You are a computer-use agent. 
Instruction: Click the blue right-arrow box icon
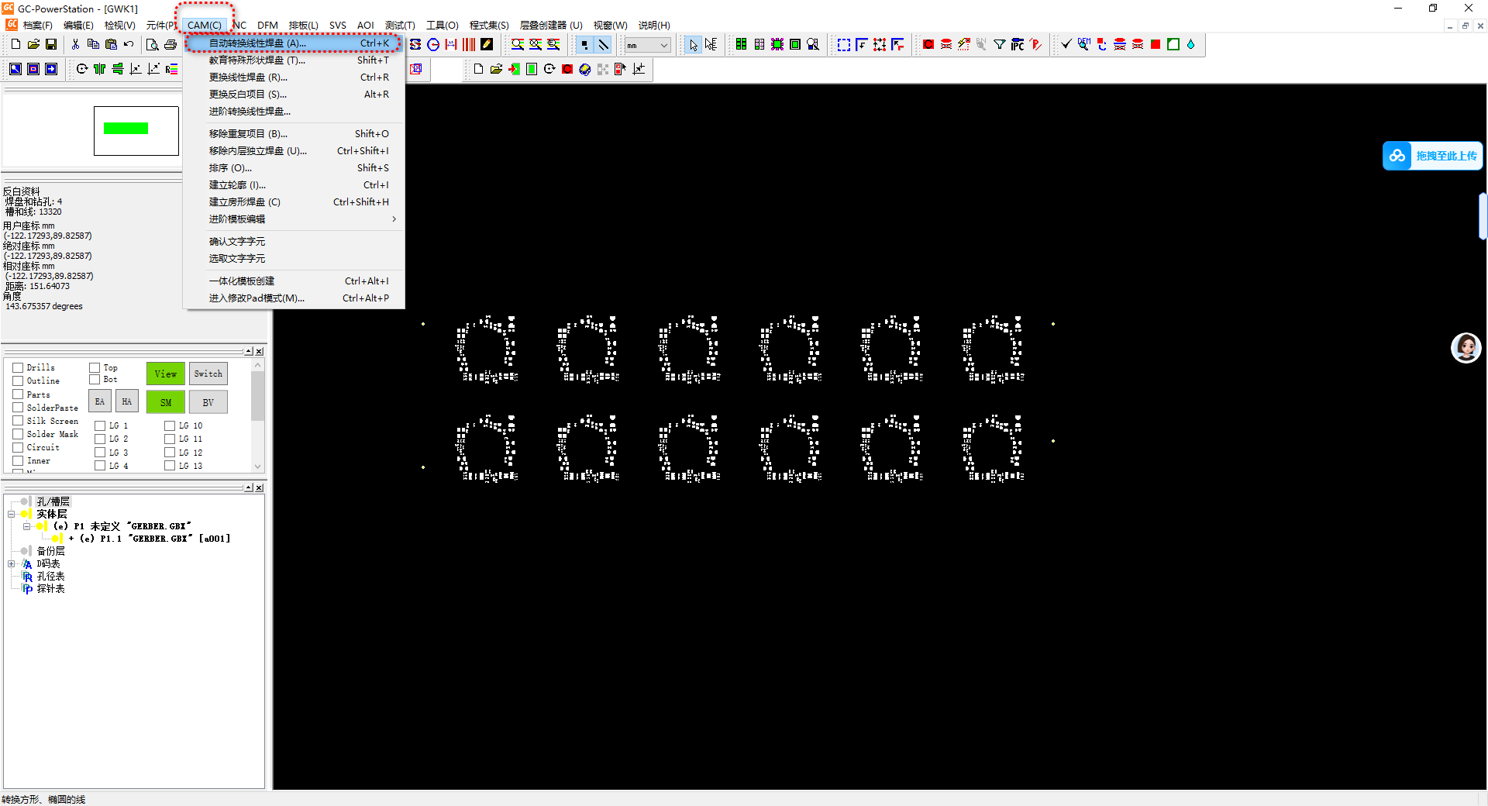(51, 69)
